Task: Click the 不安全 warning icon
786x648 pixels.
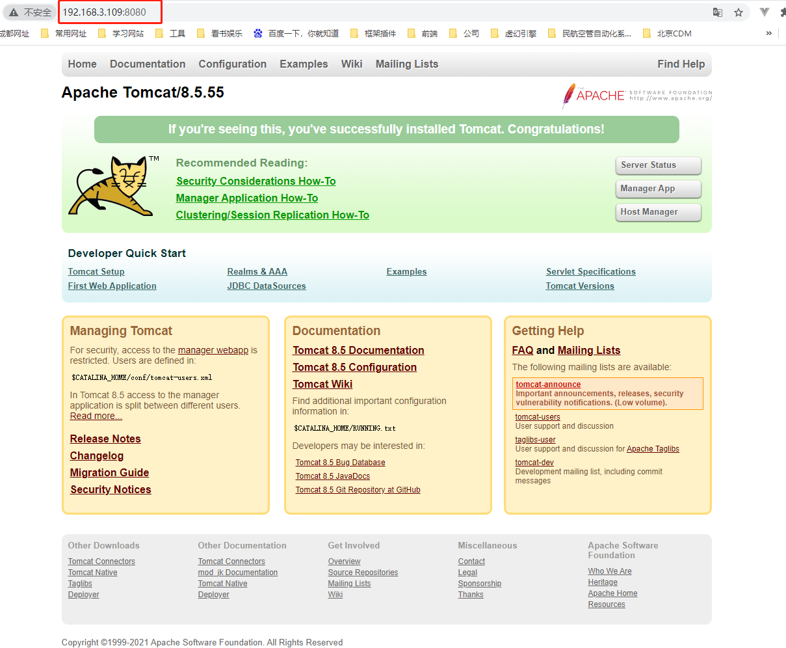Action: click(x=14, y=11)
